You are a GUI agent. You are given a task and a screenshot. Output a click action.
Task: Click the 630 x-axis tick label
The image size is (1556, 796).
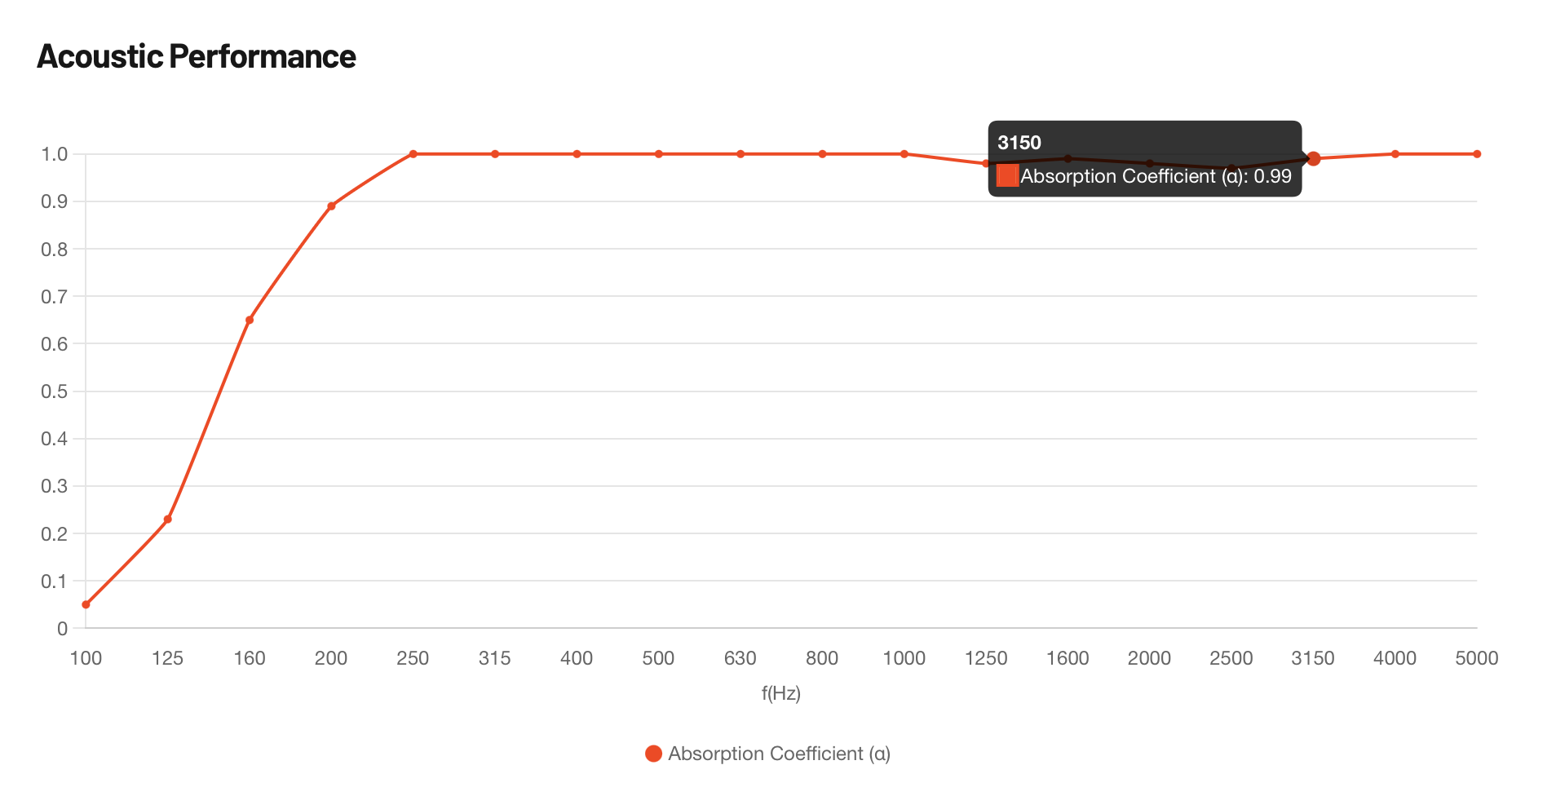(740, 658)
